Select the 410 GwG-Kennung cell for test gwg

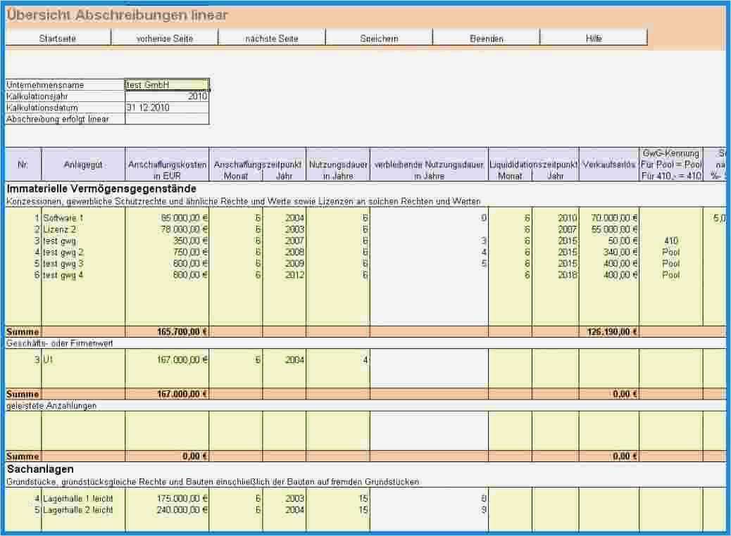tap(671, 240)
